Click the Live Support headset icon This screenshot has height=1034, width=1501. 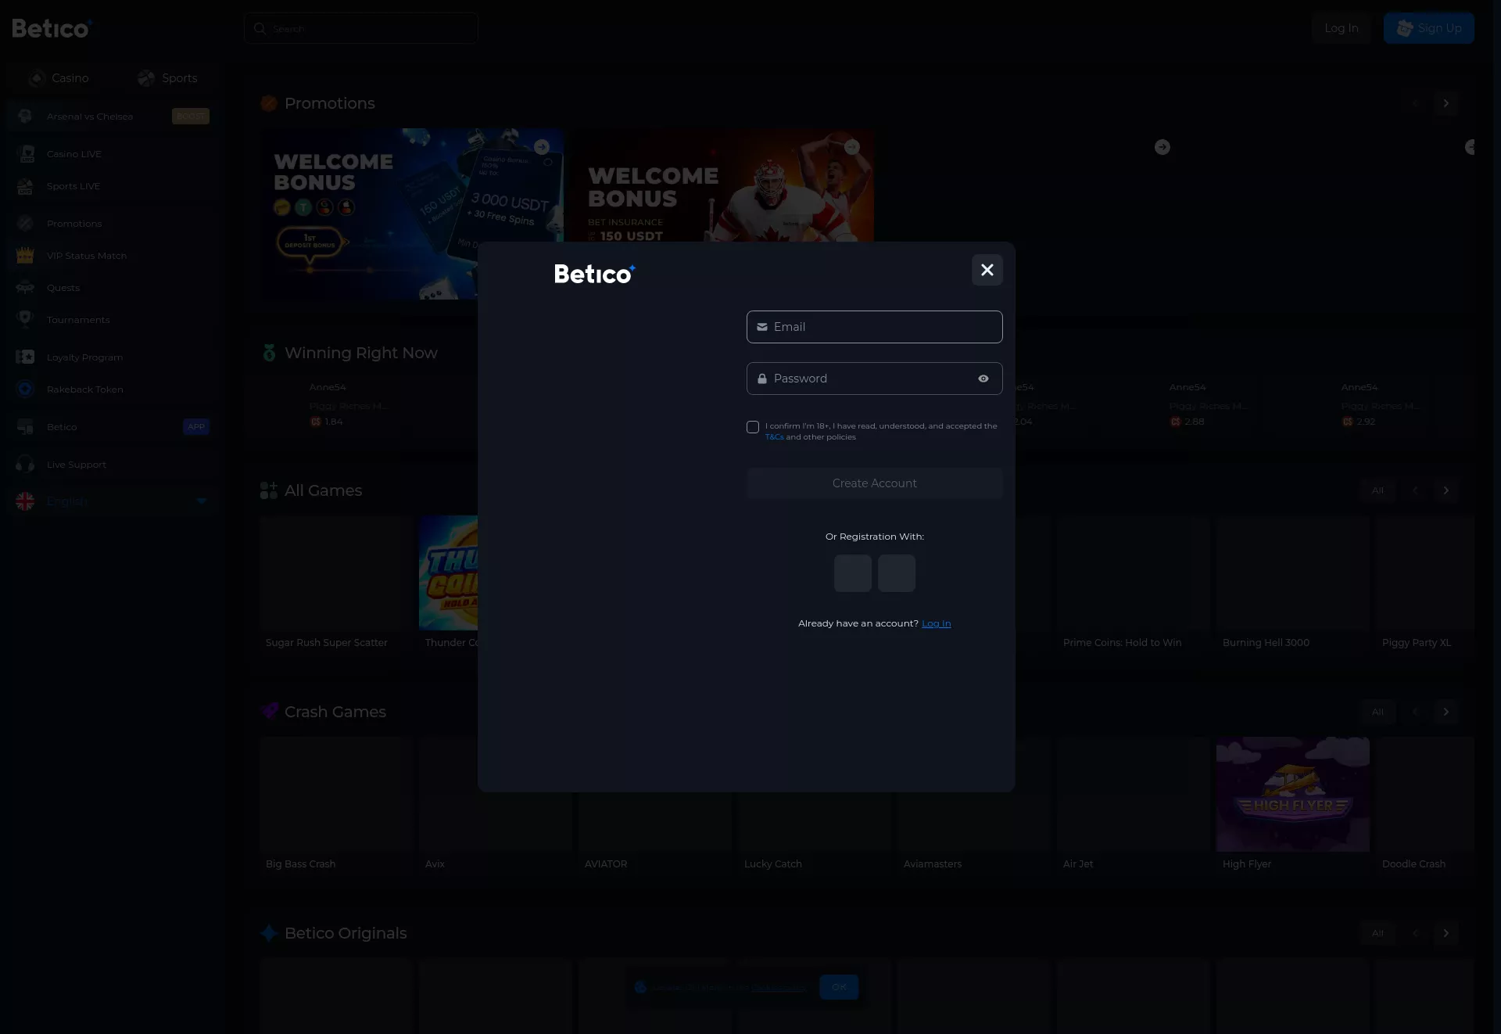(25, 465)
